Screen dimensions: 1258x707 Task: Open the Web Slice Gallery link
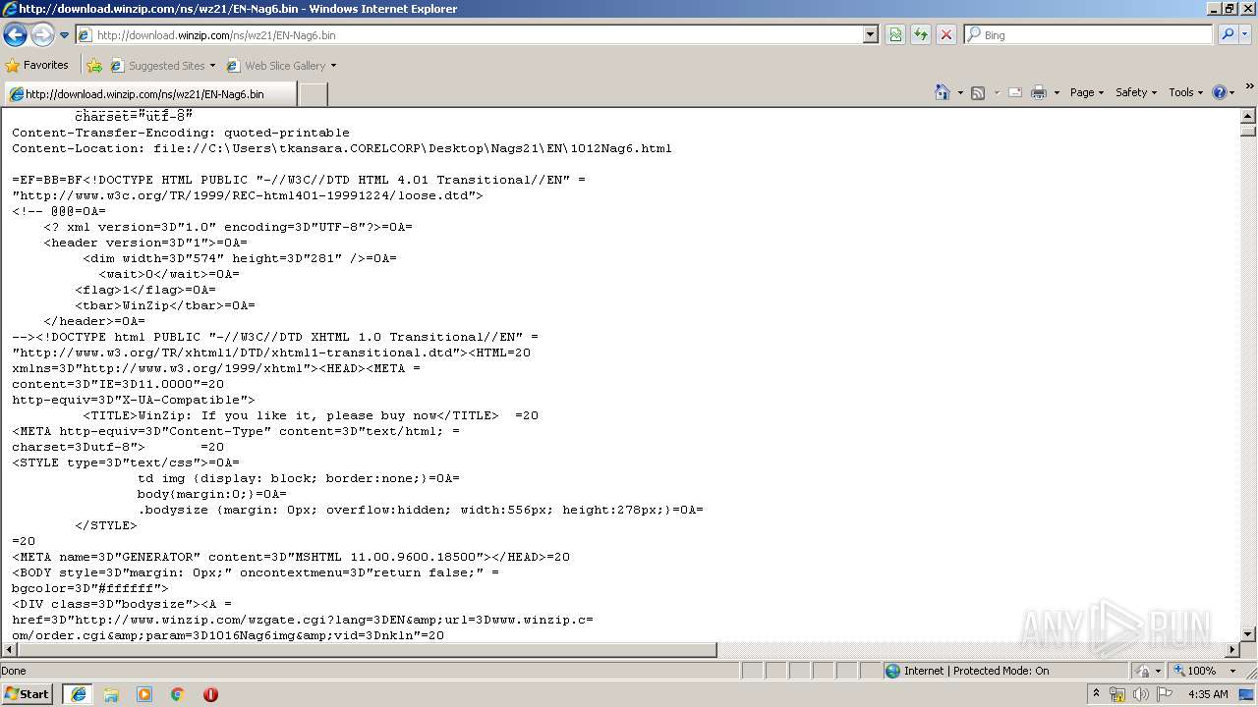pyautogui.click(x=281, y=66)
